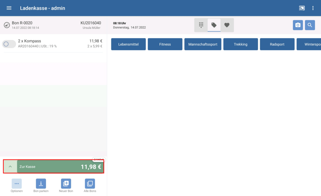Open the three-dot overflow menu

click(313, 8)
